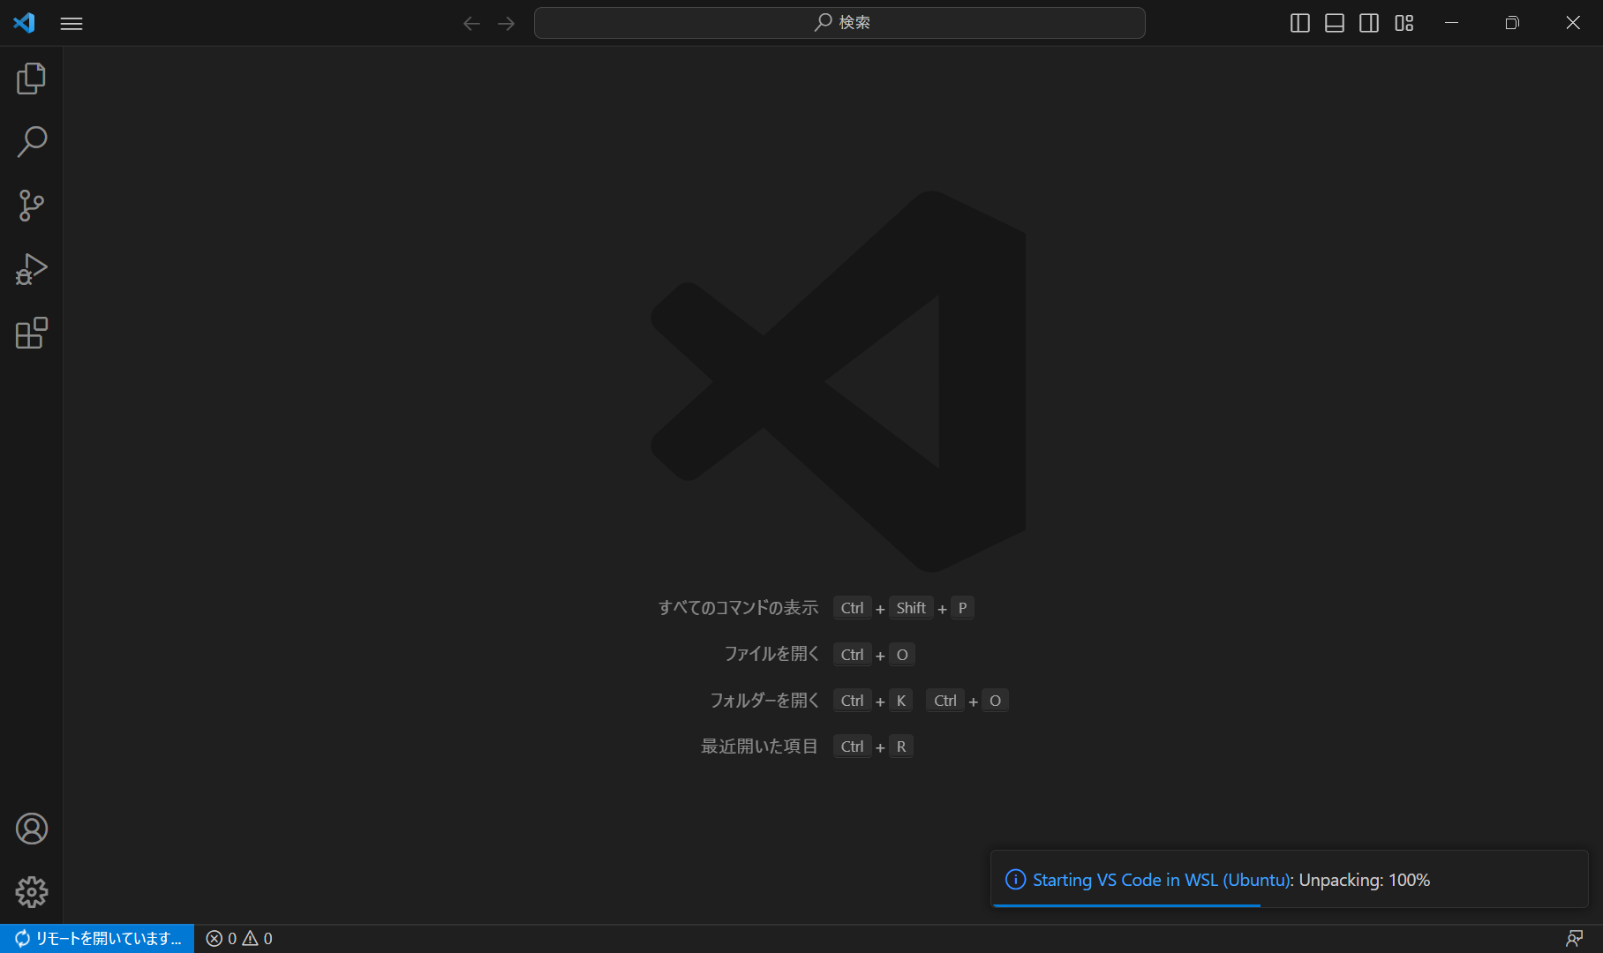Click the 検索 search field
1603x953 pixels.
click(x=839, y=23)
